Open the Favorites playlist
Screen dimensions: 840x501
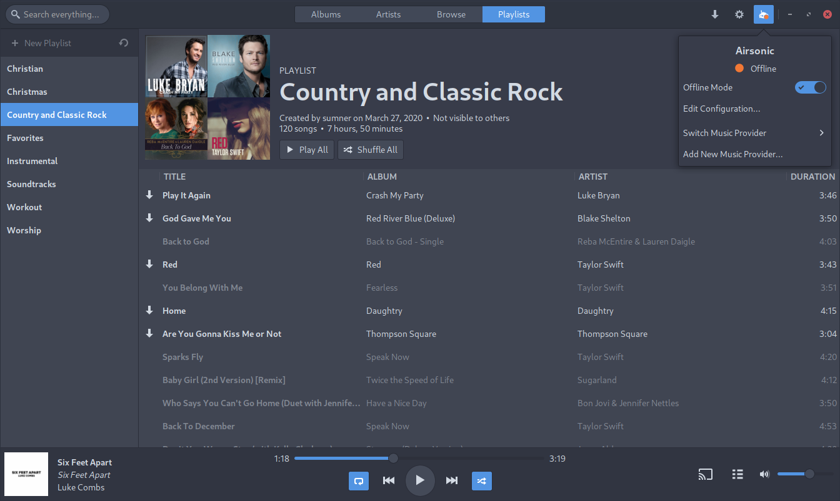(x=69, y=138)
